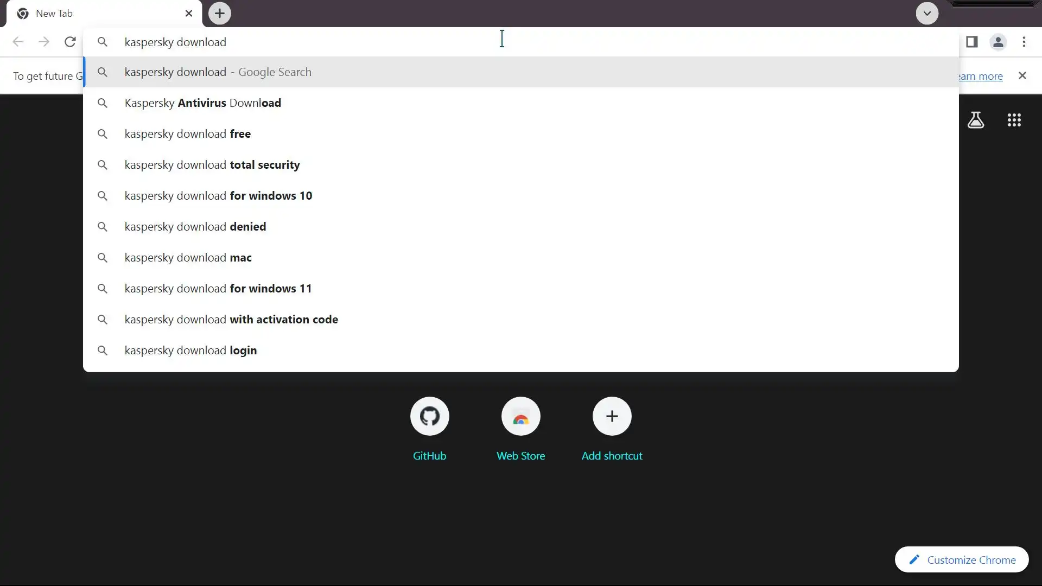Select 'Kaspersky Antivirus Download' suggestion
The height and width of the screenshot is (586, 1042).
(x=202, y=103)
